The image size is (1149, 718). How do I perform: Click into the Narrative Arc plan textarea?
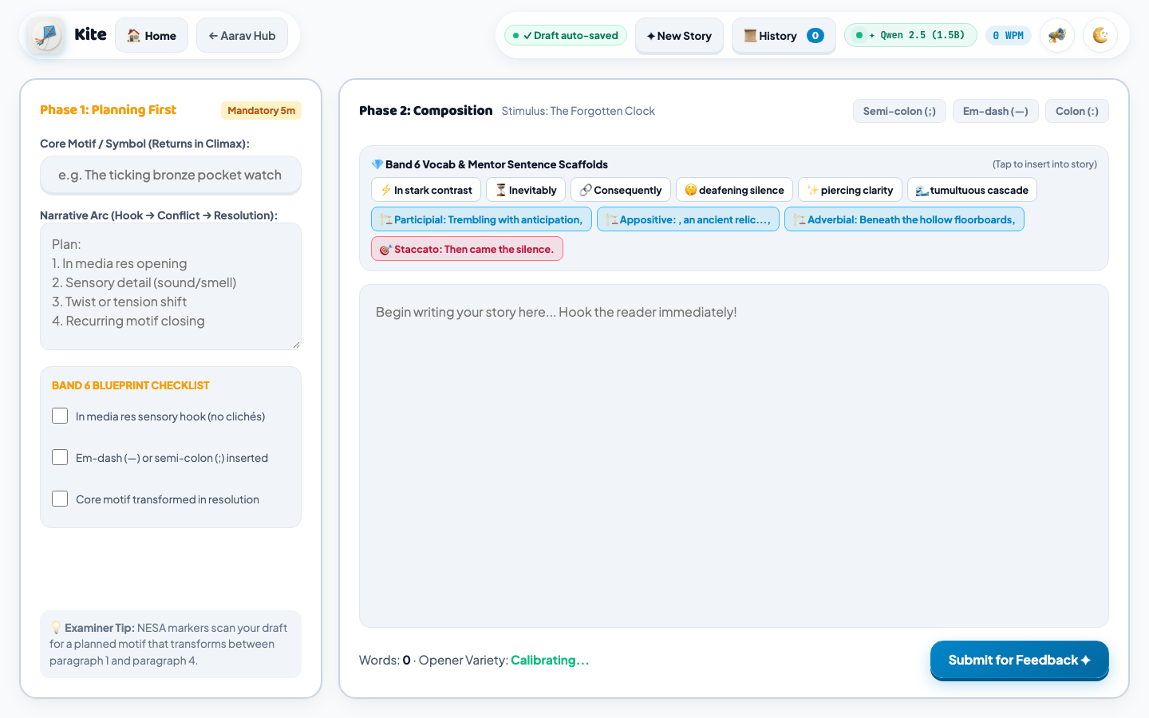(171, 286)
